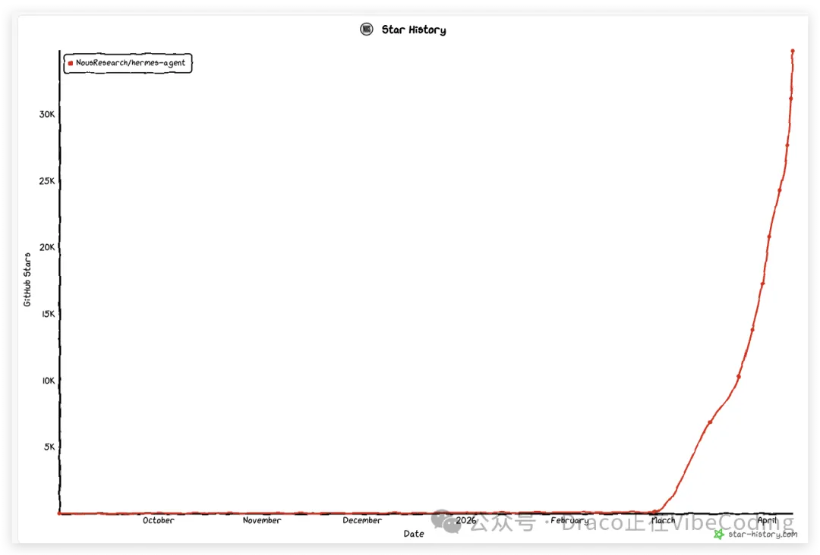Click the 10K y-axis label
Screen dimensions: 820x555
47,381
